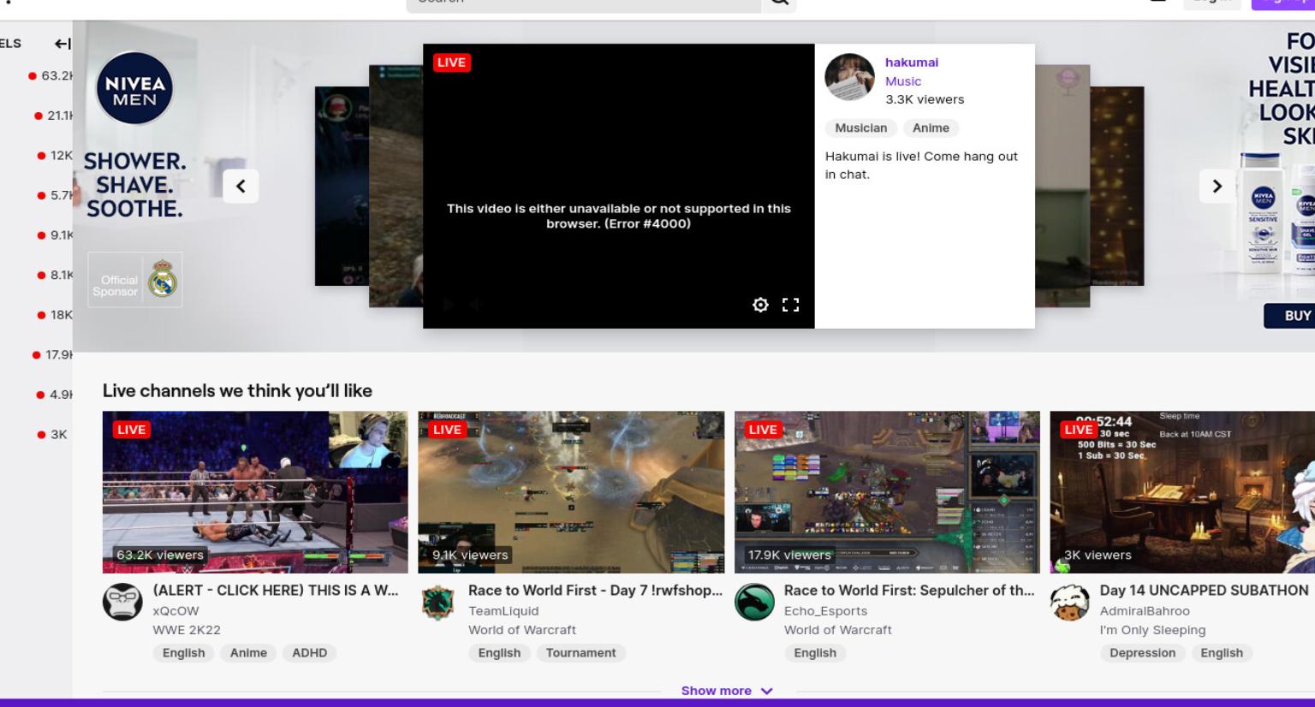
Task: Open hakumai's profile avatar
Action: pos(849,77)
